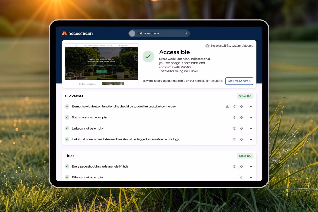Click the green checkmark icon beside the Accessible heading
Image resolution: width=318 pixels, height=212 pixels.
[x=148, y=56]
